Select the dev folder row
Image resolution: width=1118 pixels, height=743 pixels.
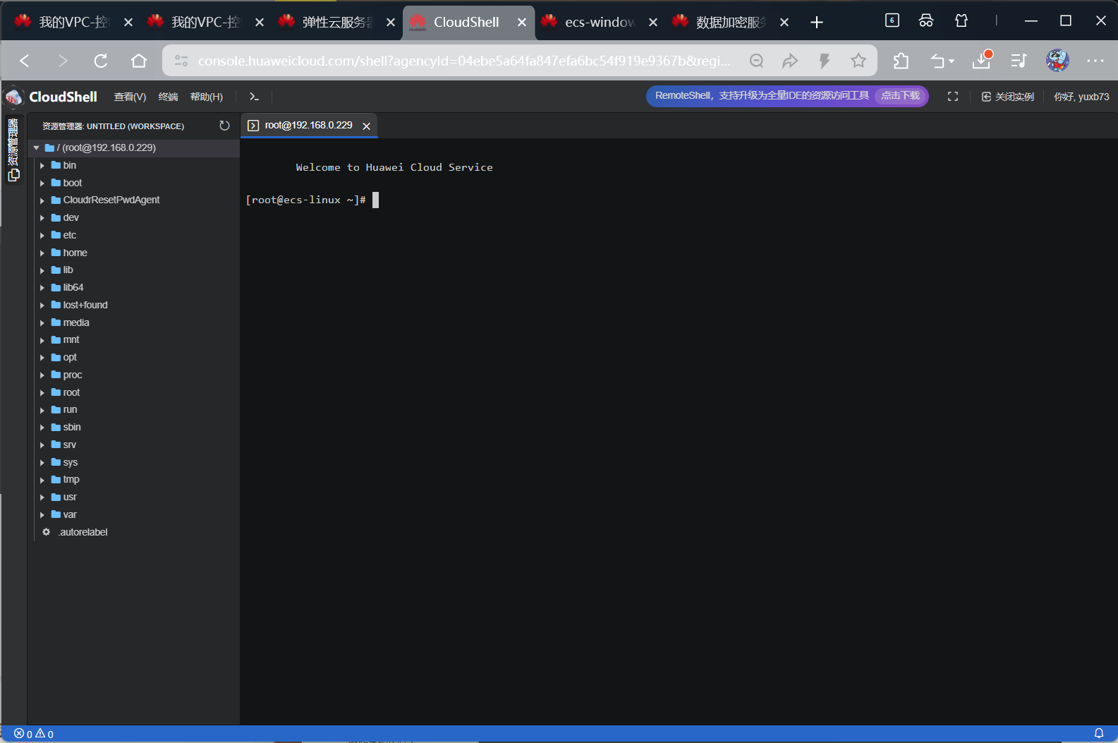(x=134, y=218)
